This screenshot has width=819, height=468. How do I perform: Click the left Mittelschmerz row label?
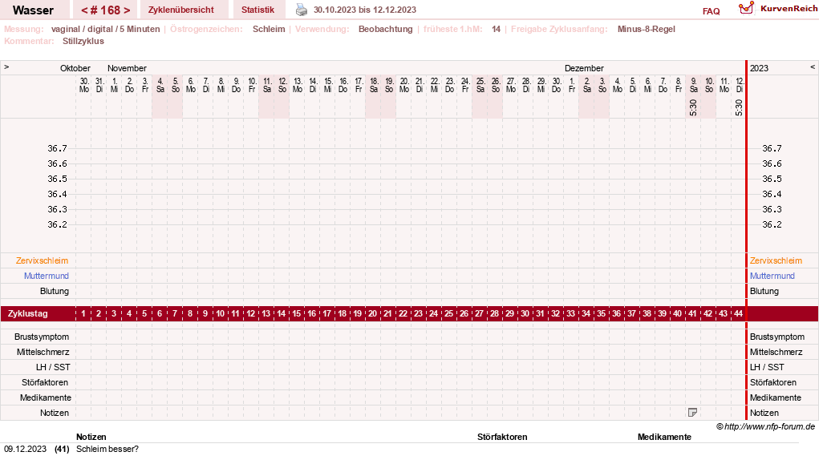pos(43,352)
